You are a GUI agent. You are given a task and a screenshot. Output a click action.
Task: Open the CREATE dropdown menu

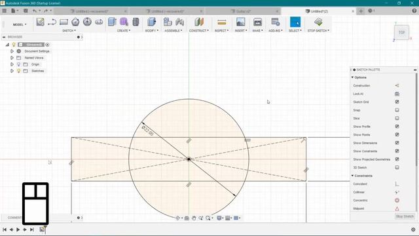(124, 31)
